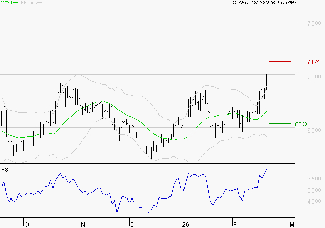Click the MA20 legend label
Image resolution: width=325 pixels, height=228 pixels.
click(6, 3)
